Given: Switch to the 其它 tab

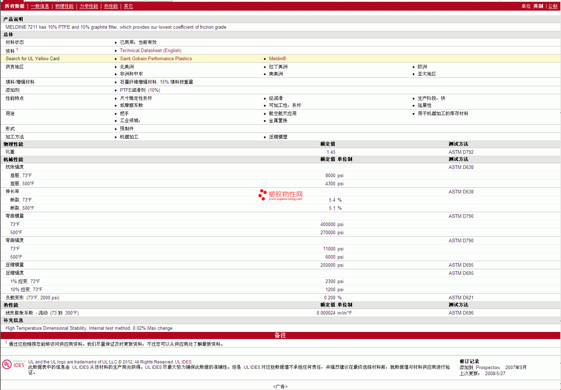Looking at the screenshot, I should [129, 6].
